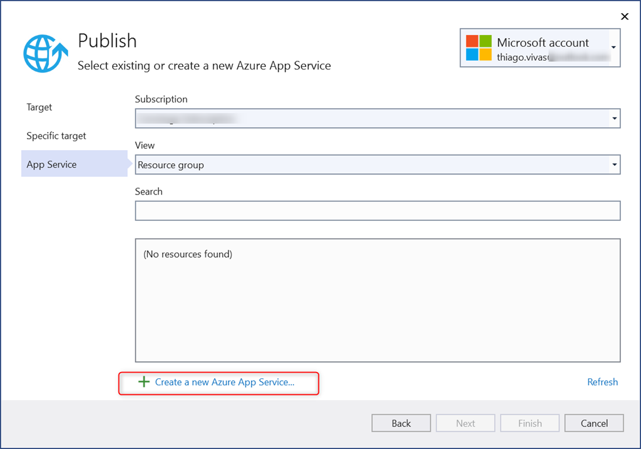Open the Microsoft account dropdown arrow
The width and height of the screenshot is (641, 449).
(613, 48)
